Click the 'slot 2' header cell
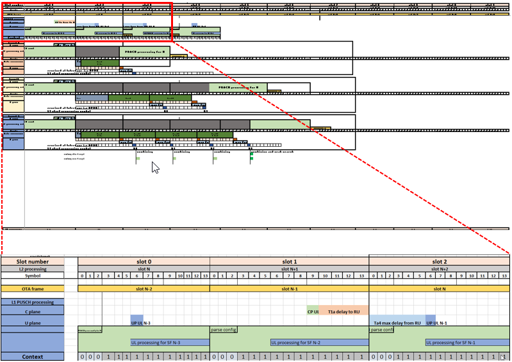512x362 pixels. click(x=439, y=261)
